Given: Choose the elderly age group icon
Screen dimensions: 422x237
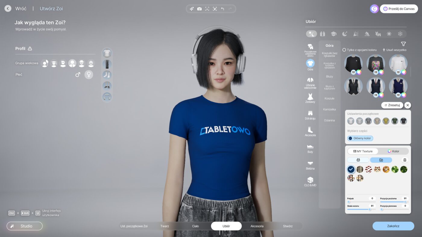Looking at the screenshot, I should tap(91, 63).
